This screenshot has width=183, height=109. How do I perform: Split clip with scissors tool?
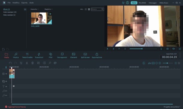point(27,63)
